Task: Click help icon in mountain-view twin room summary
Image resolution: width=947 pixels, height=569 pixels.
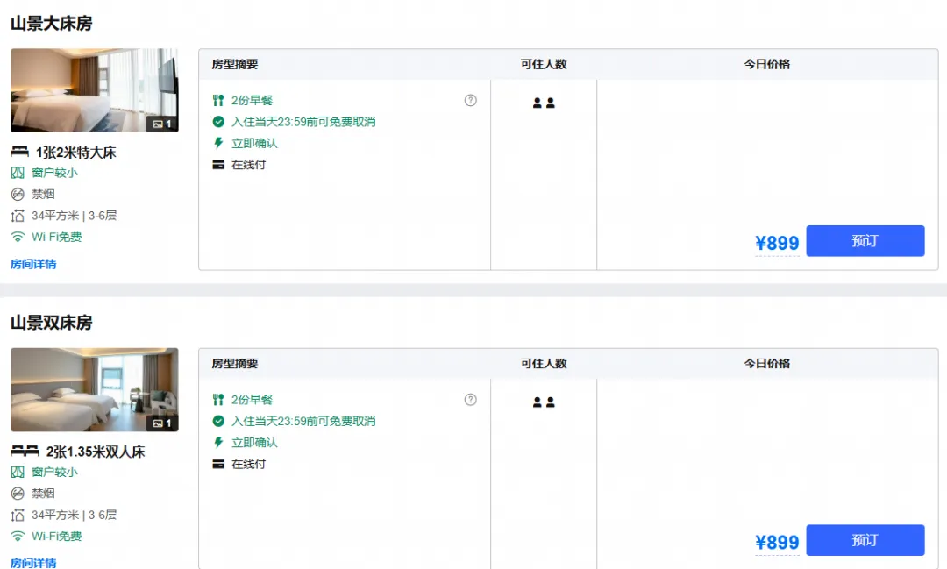Action: (471, 399)
